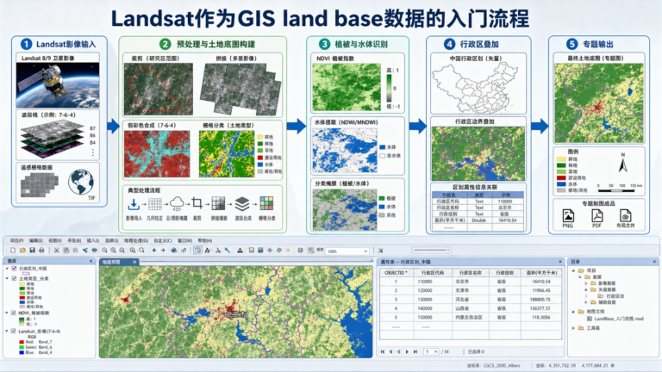662x372 pixels.
Task: Open the 项目(P) menu
Action: (x=16, y=240)
